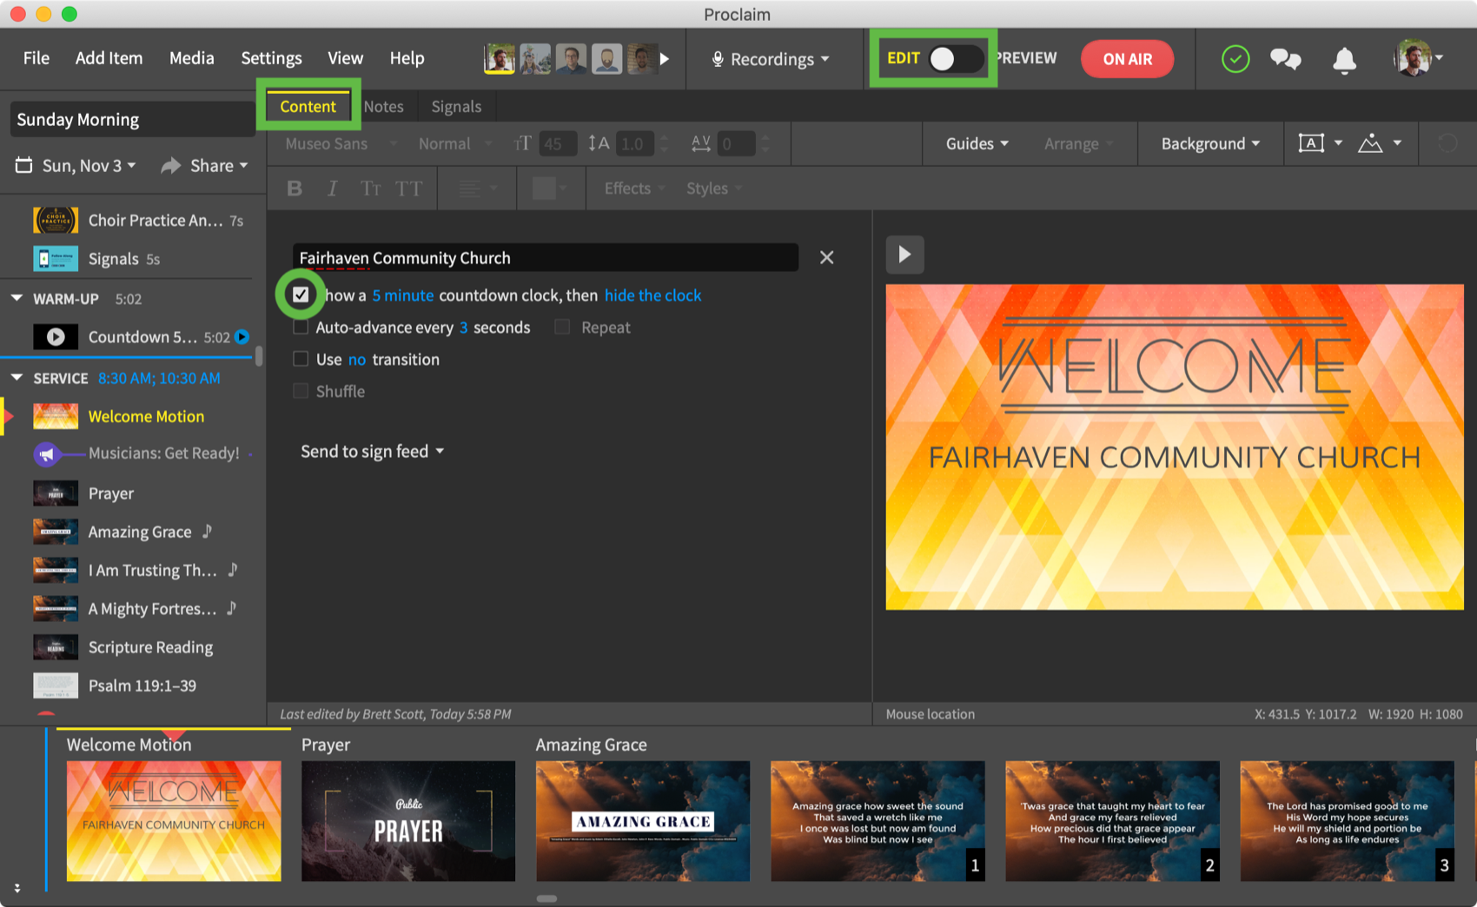Click the music note beside A Mighty Fortress
Viewport: 1477px width, 907px height.
(231, 607)
